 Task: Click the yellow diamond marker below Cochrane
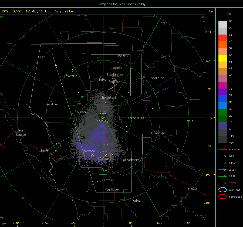coord(92,156)
